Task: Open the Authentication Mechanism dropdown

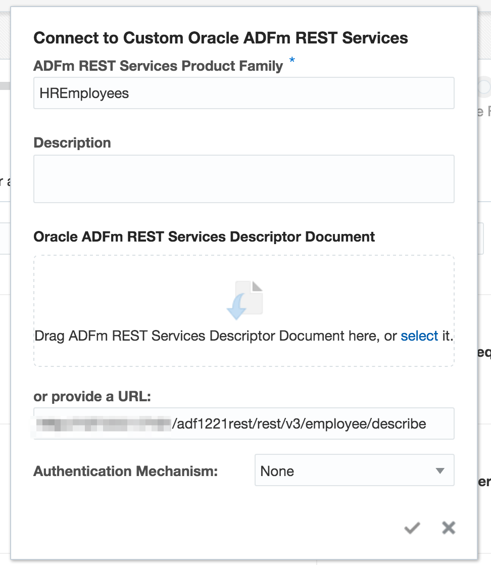Action: pos(354,470)
